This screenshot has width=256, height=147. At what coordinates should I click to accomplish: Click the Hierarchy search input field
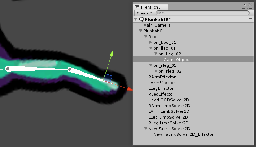[x=202, y=13]
